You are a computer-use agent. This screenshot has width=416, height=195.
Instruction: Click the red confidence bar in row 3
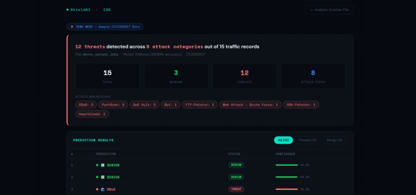point(286,189)
